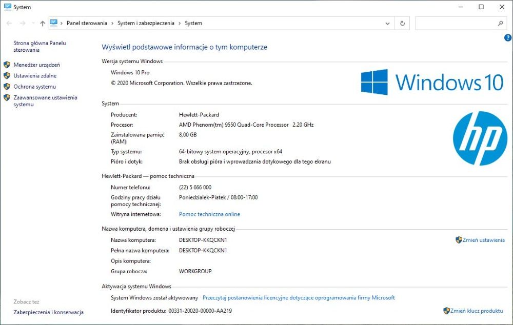Click the HP manufacturer logo
513x325 pixels.
(x=480, y=138)
